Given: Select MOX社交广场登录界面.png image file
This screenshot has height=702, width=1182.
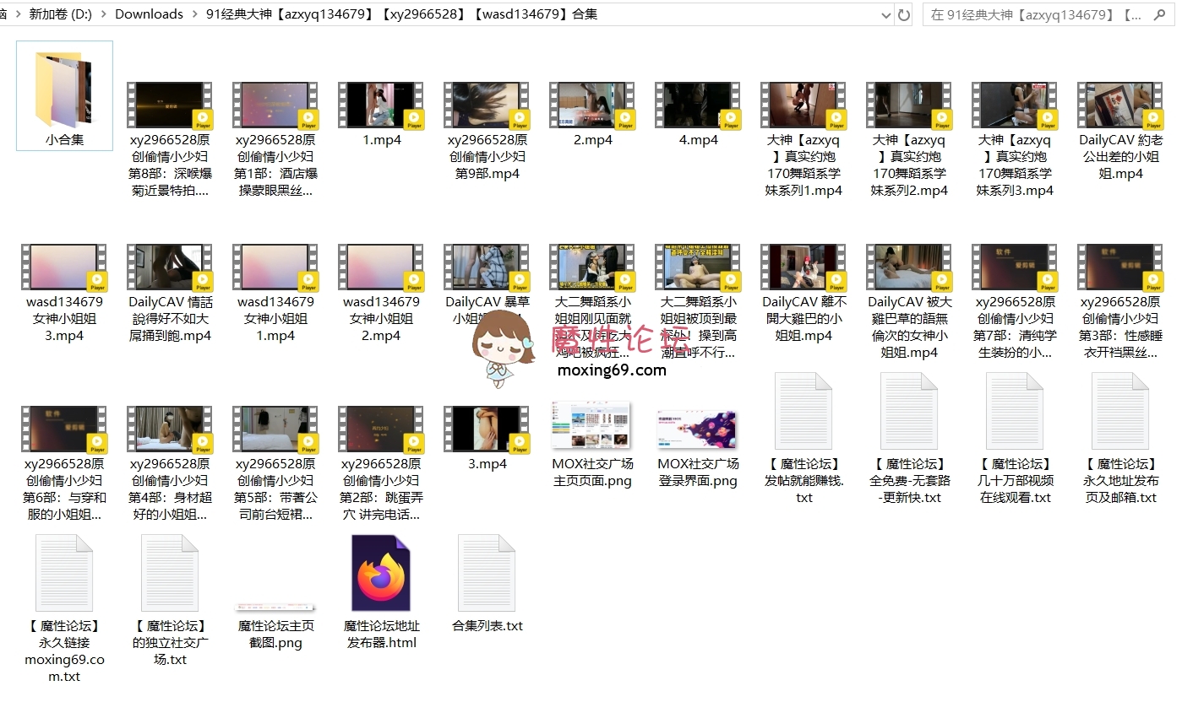Looking at the screenshot, I should pyautogui.click(x=698, y=429).
